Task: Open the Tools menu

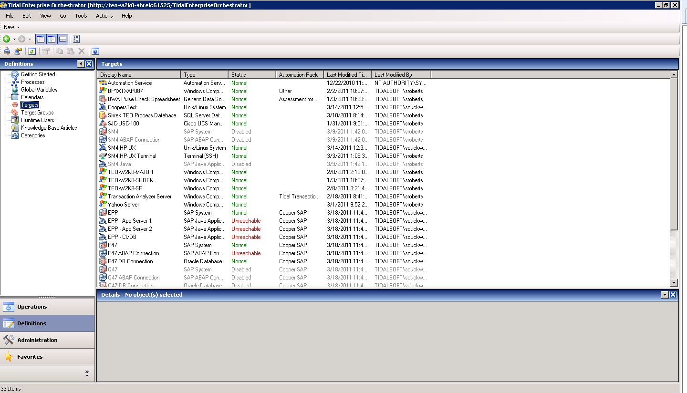Action: pyautogui.click(x=81, y=16)
